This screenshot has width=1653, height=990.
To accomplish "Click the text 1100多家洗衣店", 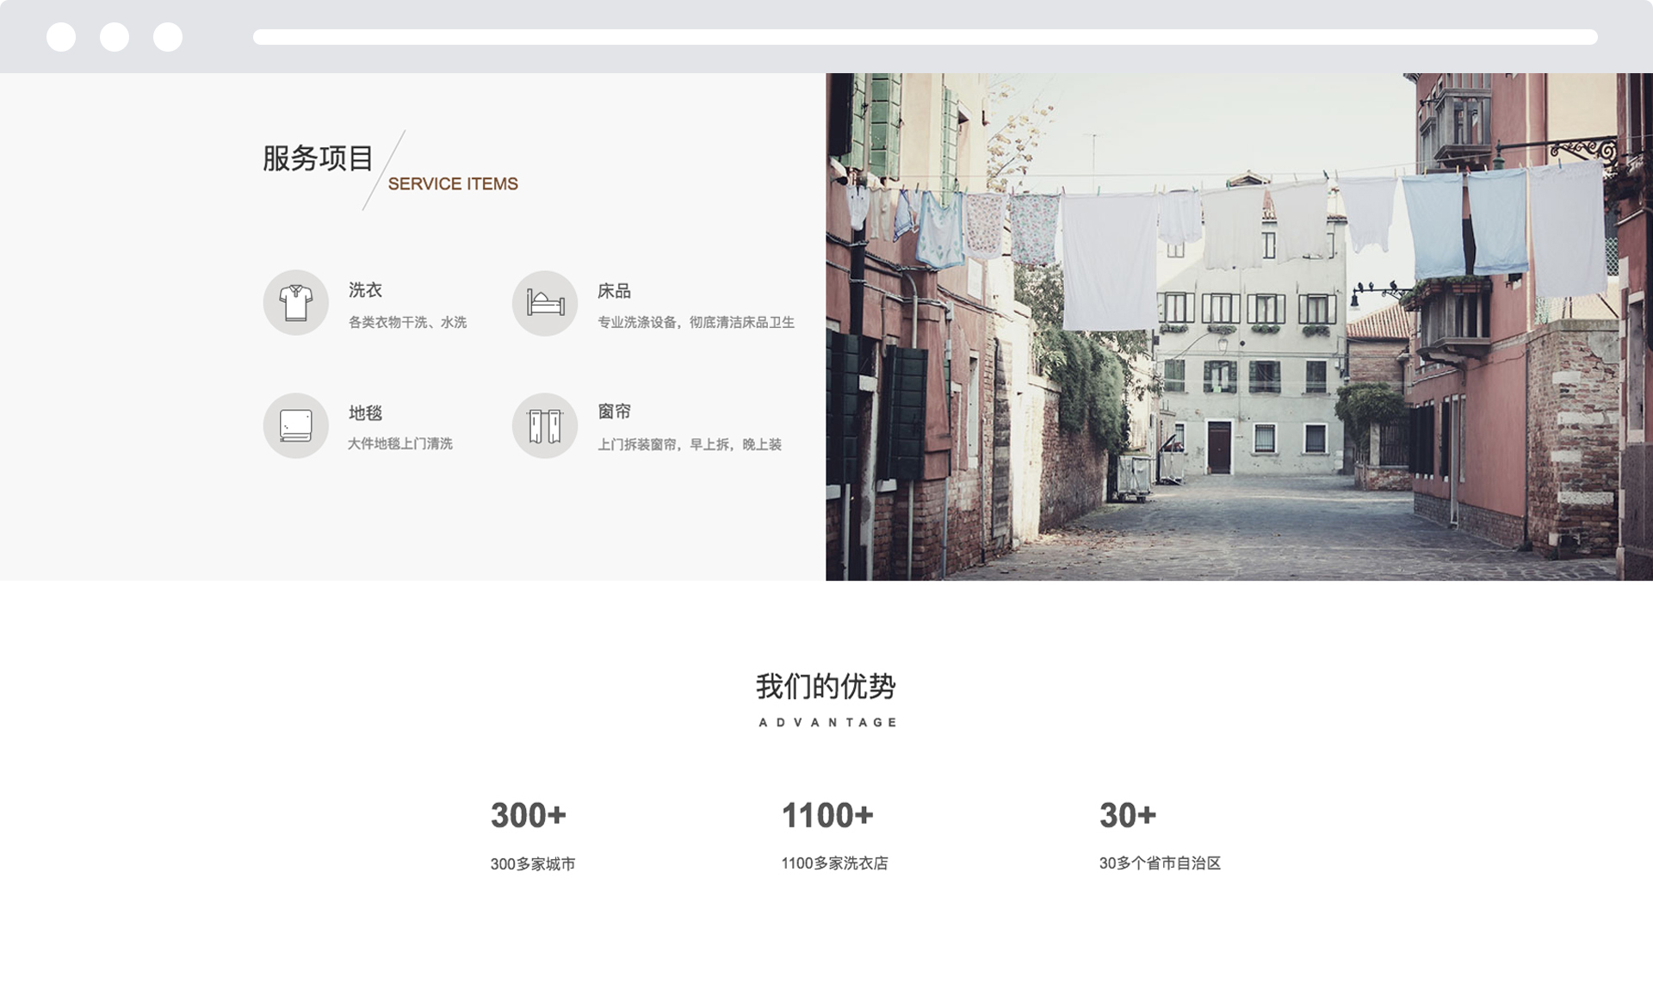I will [x=834, y=863].
